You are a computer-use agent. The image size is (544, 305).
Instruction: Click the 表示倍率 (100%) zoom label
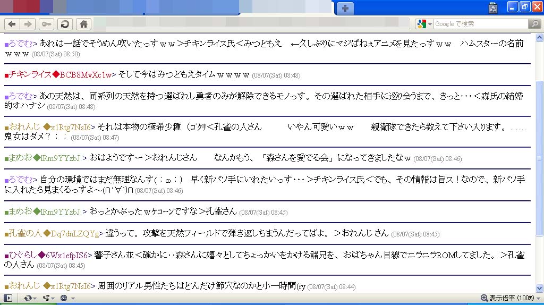[x=512, y=298]
